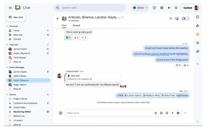Viewport: 209px width, 130px height.
Task: Open the emoji picker in composer
Action: coord(161,113)
